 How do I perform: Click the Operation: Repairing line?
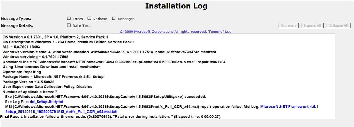(22, 72)
